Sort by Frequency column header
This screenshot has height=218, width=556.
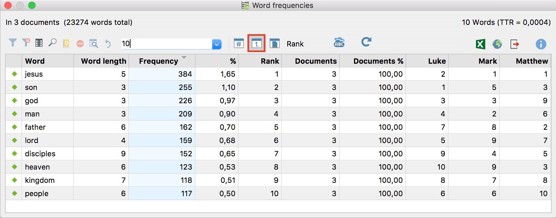(x=162, y=61)
